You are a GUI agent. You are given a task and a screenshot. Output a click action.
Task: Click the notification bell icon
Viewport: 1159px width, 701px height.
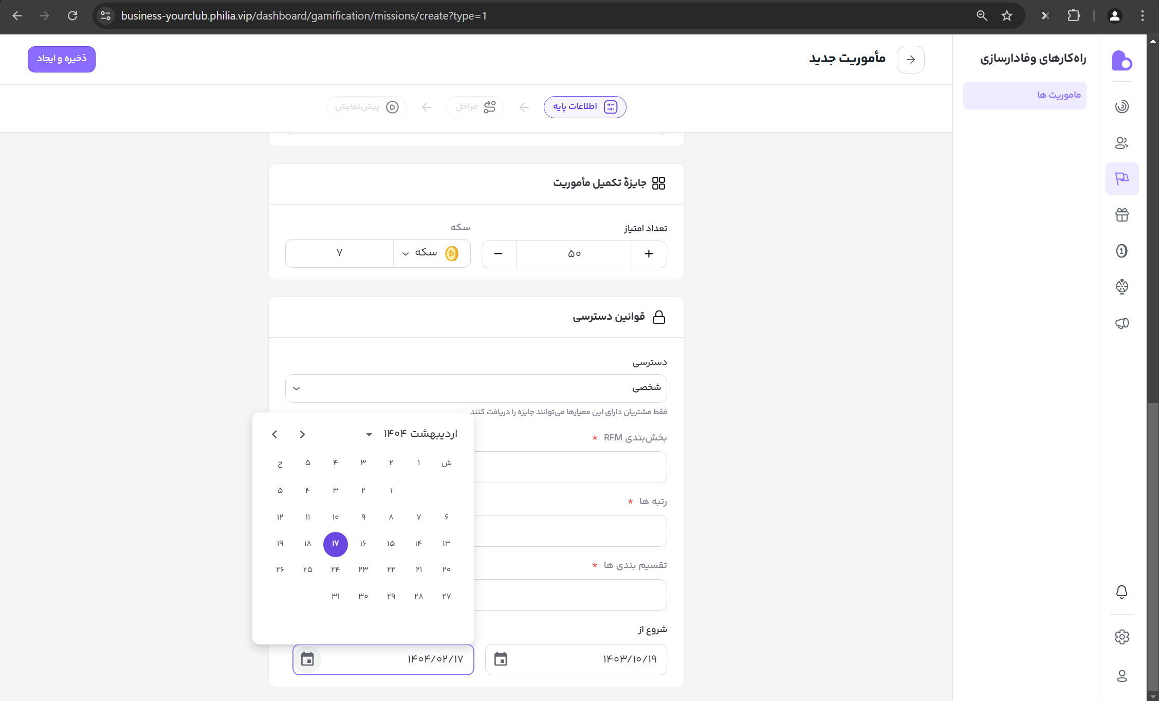(1121, 592)
